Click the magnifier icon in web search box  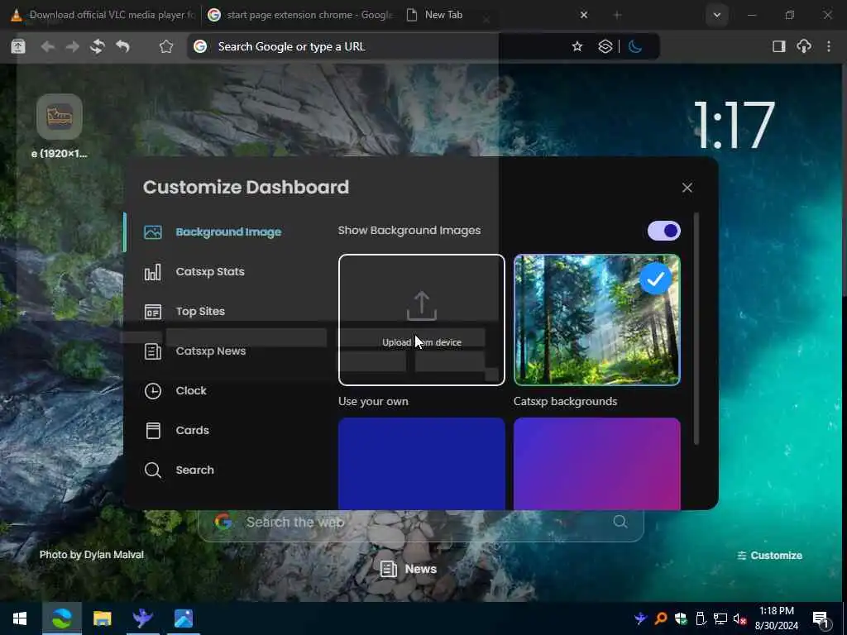pyautogui.click(x=620, y=522)
